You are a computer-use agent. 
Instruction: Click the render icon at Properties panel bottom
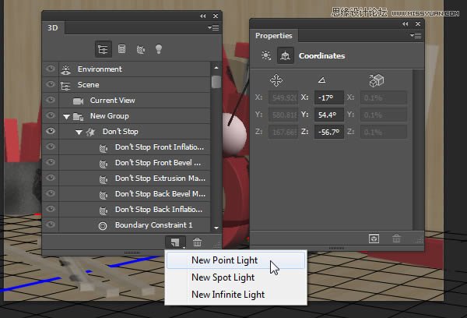(x=374, y=238)
